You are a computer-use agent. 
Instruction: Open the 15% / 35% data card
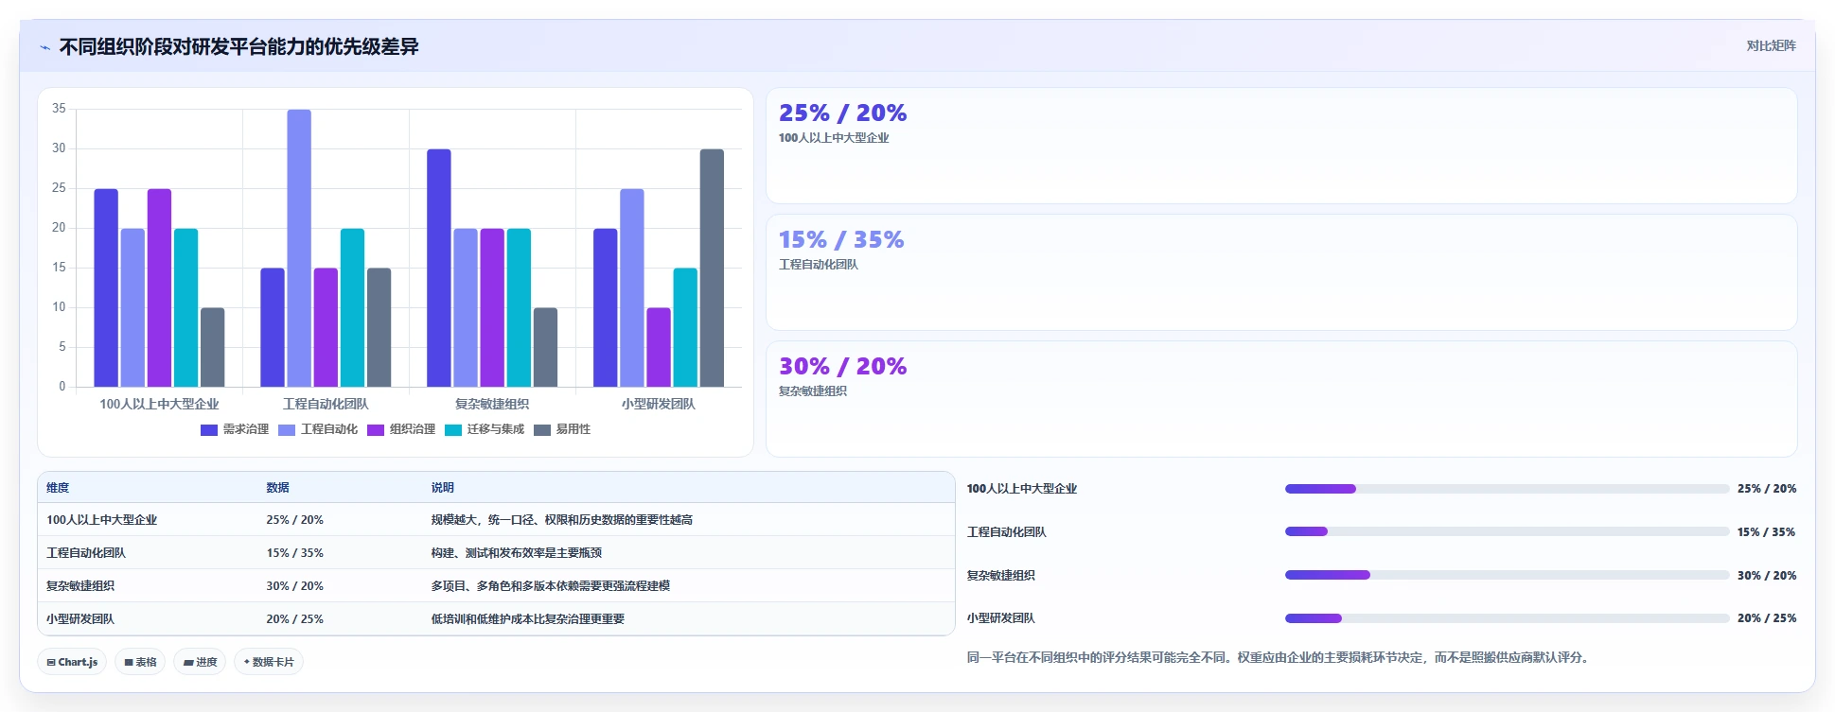point(1281,272)
